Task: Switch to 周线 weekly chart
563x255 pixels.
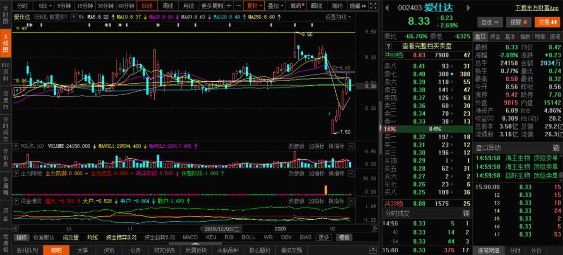Action: 168,6
